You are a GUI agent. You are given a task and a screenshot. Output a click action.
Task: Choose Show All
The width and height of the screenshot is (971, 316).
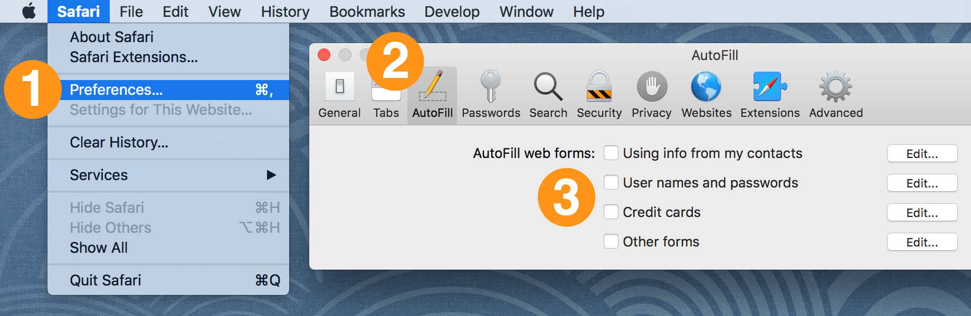(168, 248)
